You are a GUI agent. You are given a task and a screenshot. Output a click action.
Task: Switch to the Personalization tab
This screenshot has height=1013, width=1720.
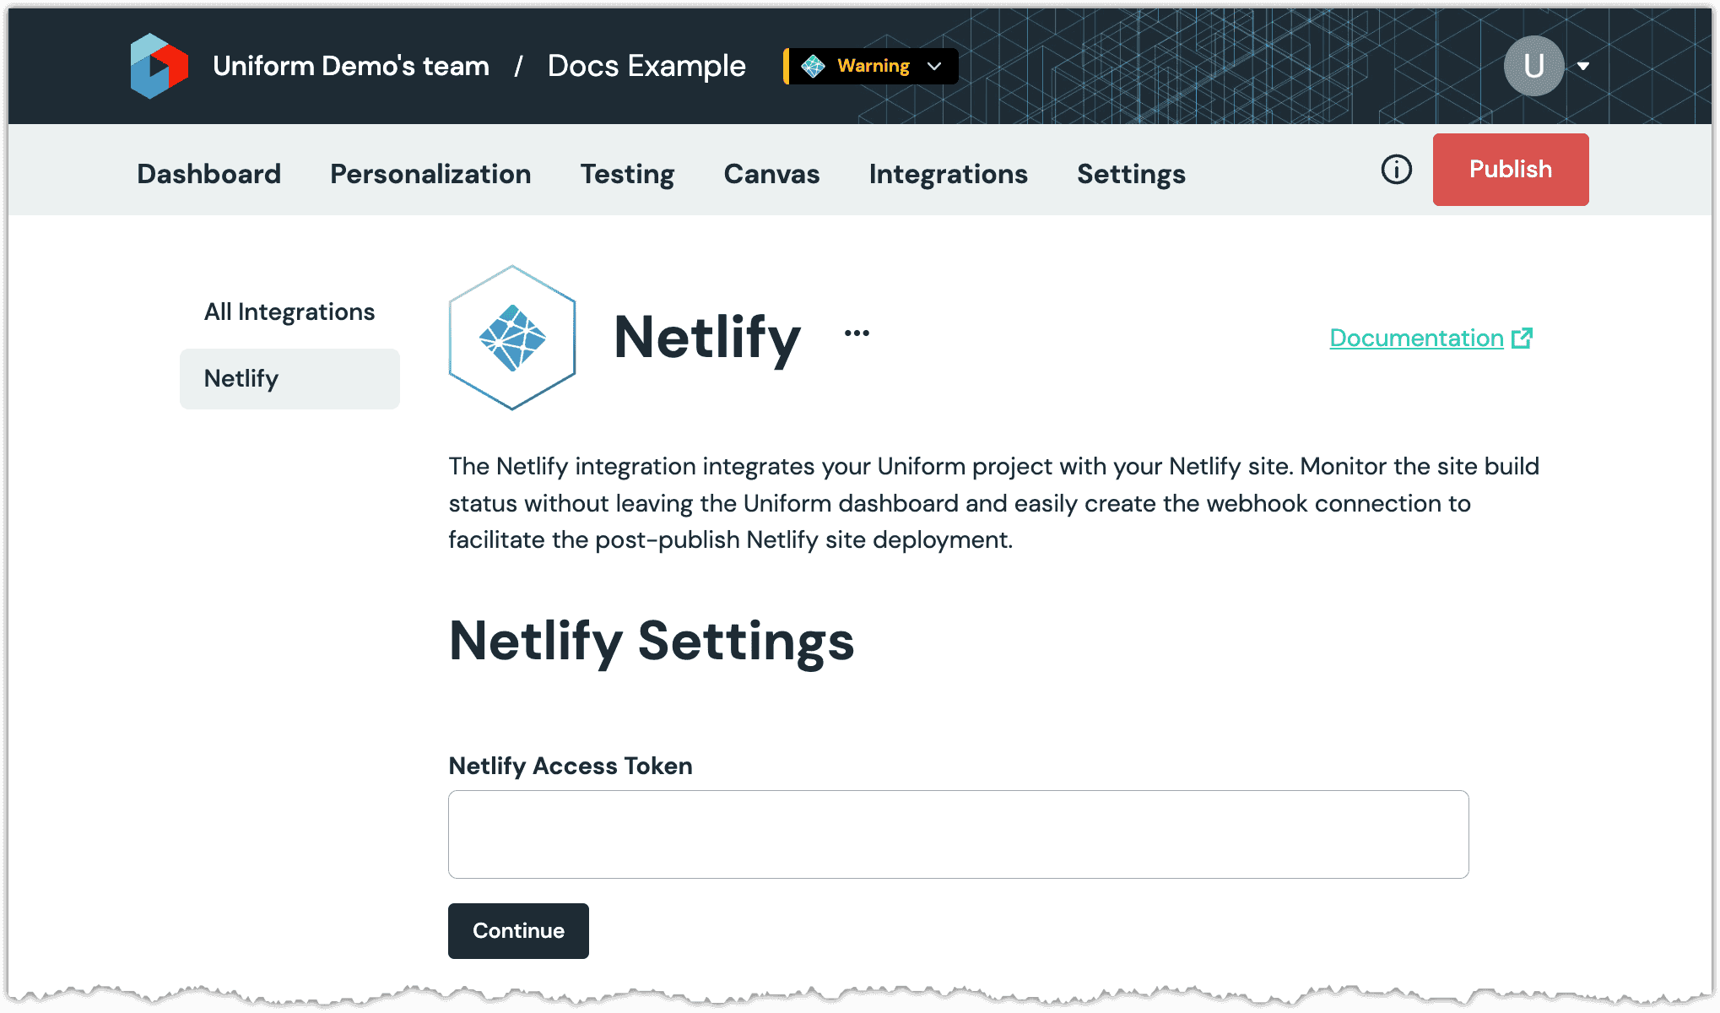430,174
